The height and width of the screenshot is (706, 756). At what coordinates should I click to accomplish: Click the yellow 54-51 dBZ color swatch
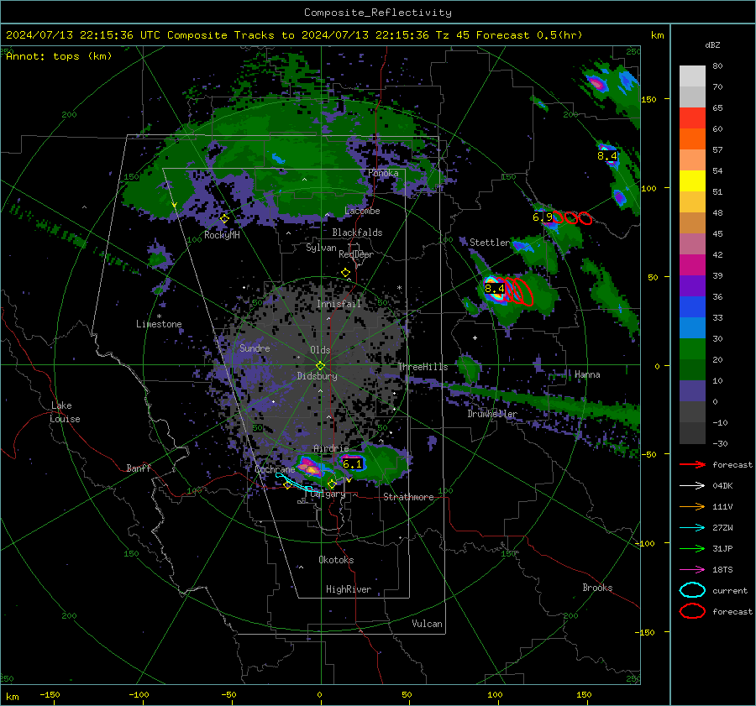(x=692, y=181)
